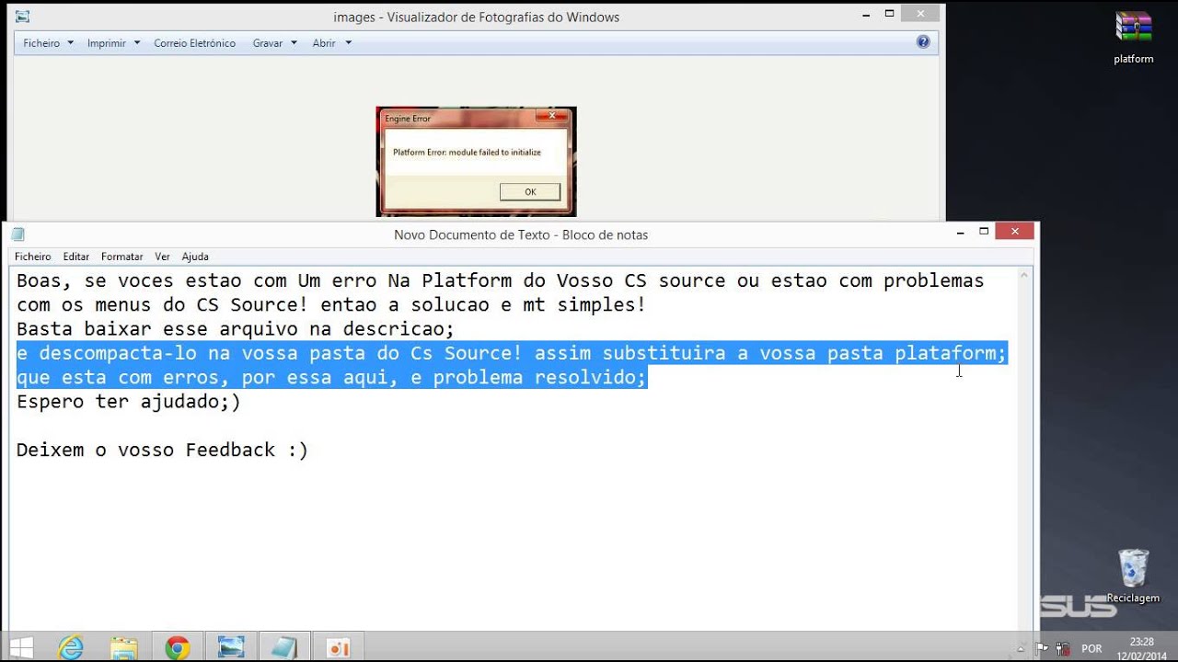Open the Imprimir dropdown in Photo Viewer
The height and width of the screenshot is (662, 1178).
point(113,43)
